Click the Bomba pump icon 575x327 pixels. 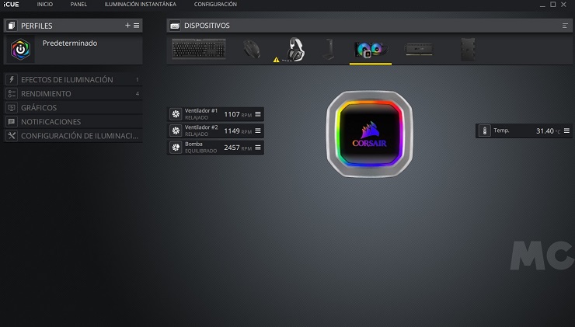(x=176, y=148)
